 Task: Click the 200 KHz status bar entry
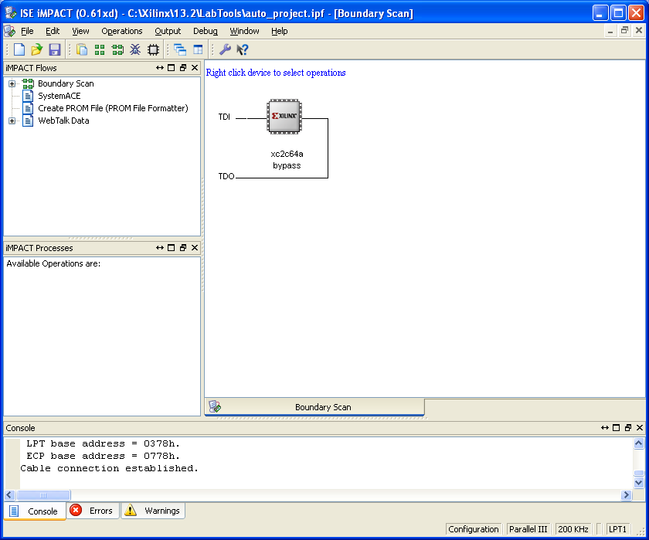pyautogui.click(x=573, y=529)
